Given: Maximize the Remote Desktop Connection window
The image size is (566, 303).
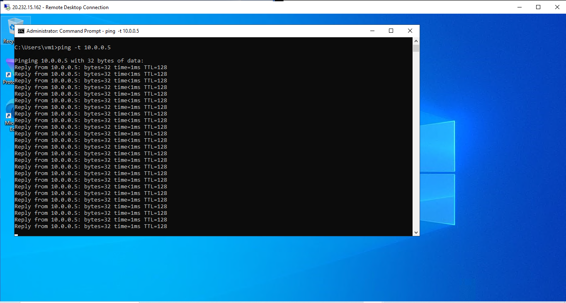Looking at the screenshot, I should (538, 7).
